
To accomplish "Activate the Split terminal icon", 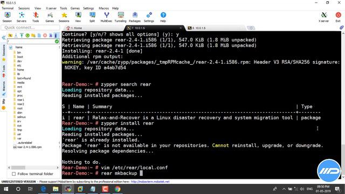I will tap(92, 17).
